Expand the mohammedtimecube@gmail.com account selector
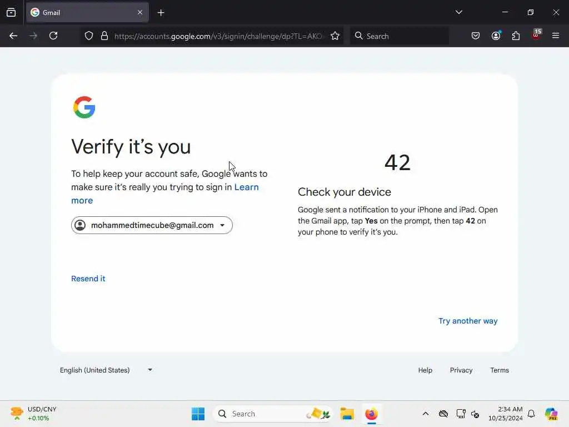The height and width of the screenshot is (427, 569). [152, 225]
